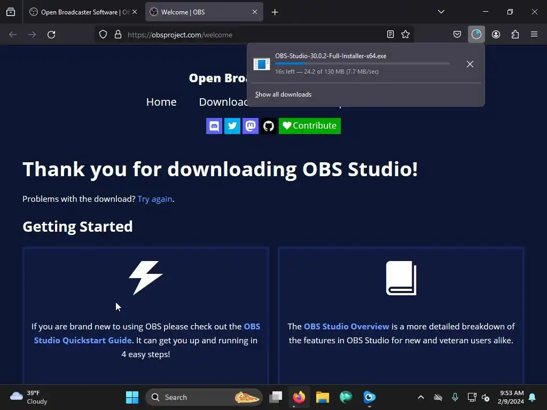Open the Firefox account menu
Image resolution: width=547 pixels, height=410 pixels.
click(x=496, y=34)
